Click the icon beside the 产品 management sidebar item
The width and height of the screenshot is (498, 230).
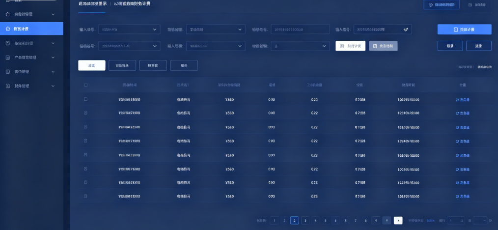(8, 57)
